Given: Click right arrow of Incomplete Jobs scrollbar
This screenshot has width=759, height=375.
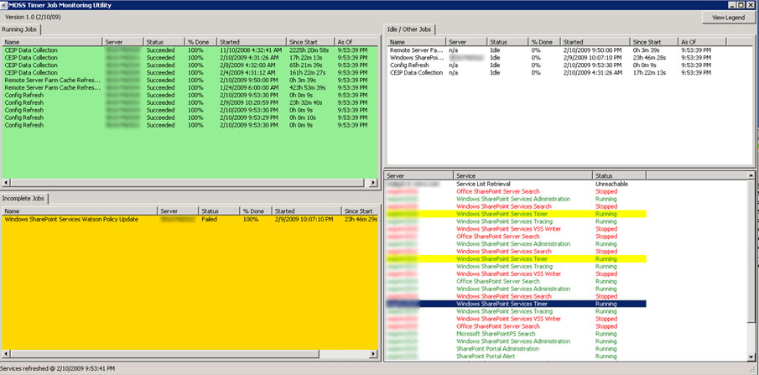Looking at the screenshot, I should [373, 354].
